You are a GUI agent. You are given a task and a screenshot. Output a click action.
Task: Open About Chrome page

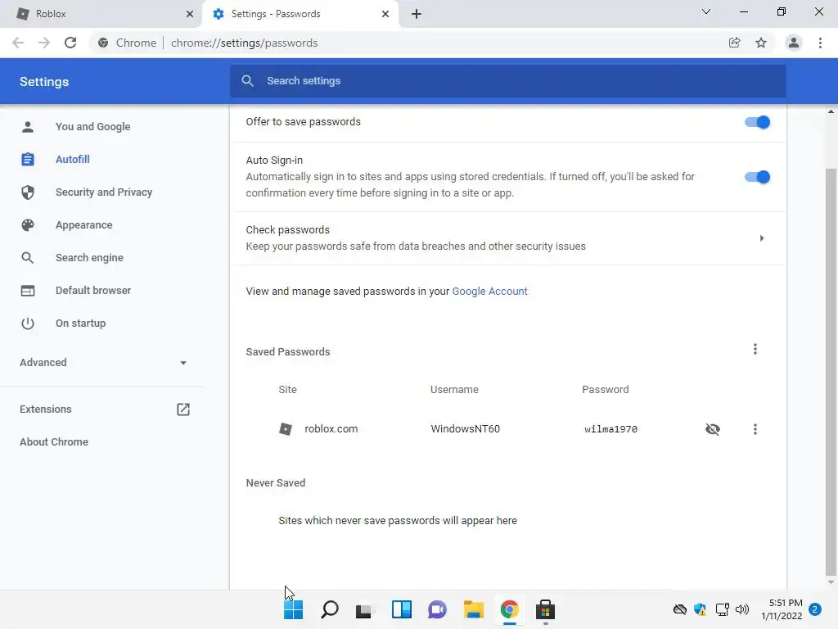click(54, 441)
